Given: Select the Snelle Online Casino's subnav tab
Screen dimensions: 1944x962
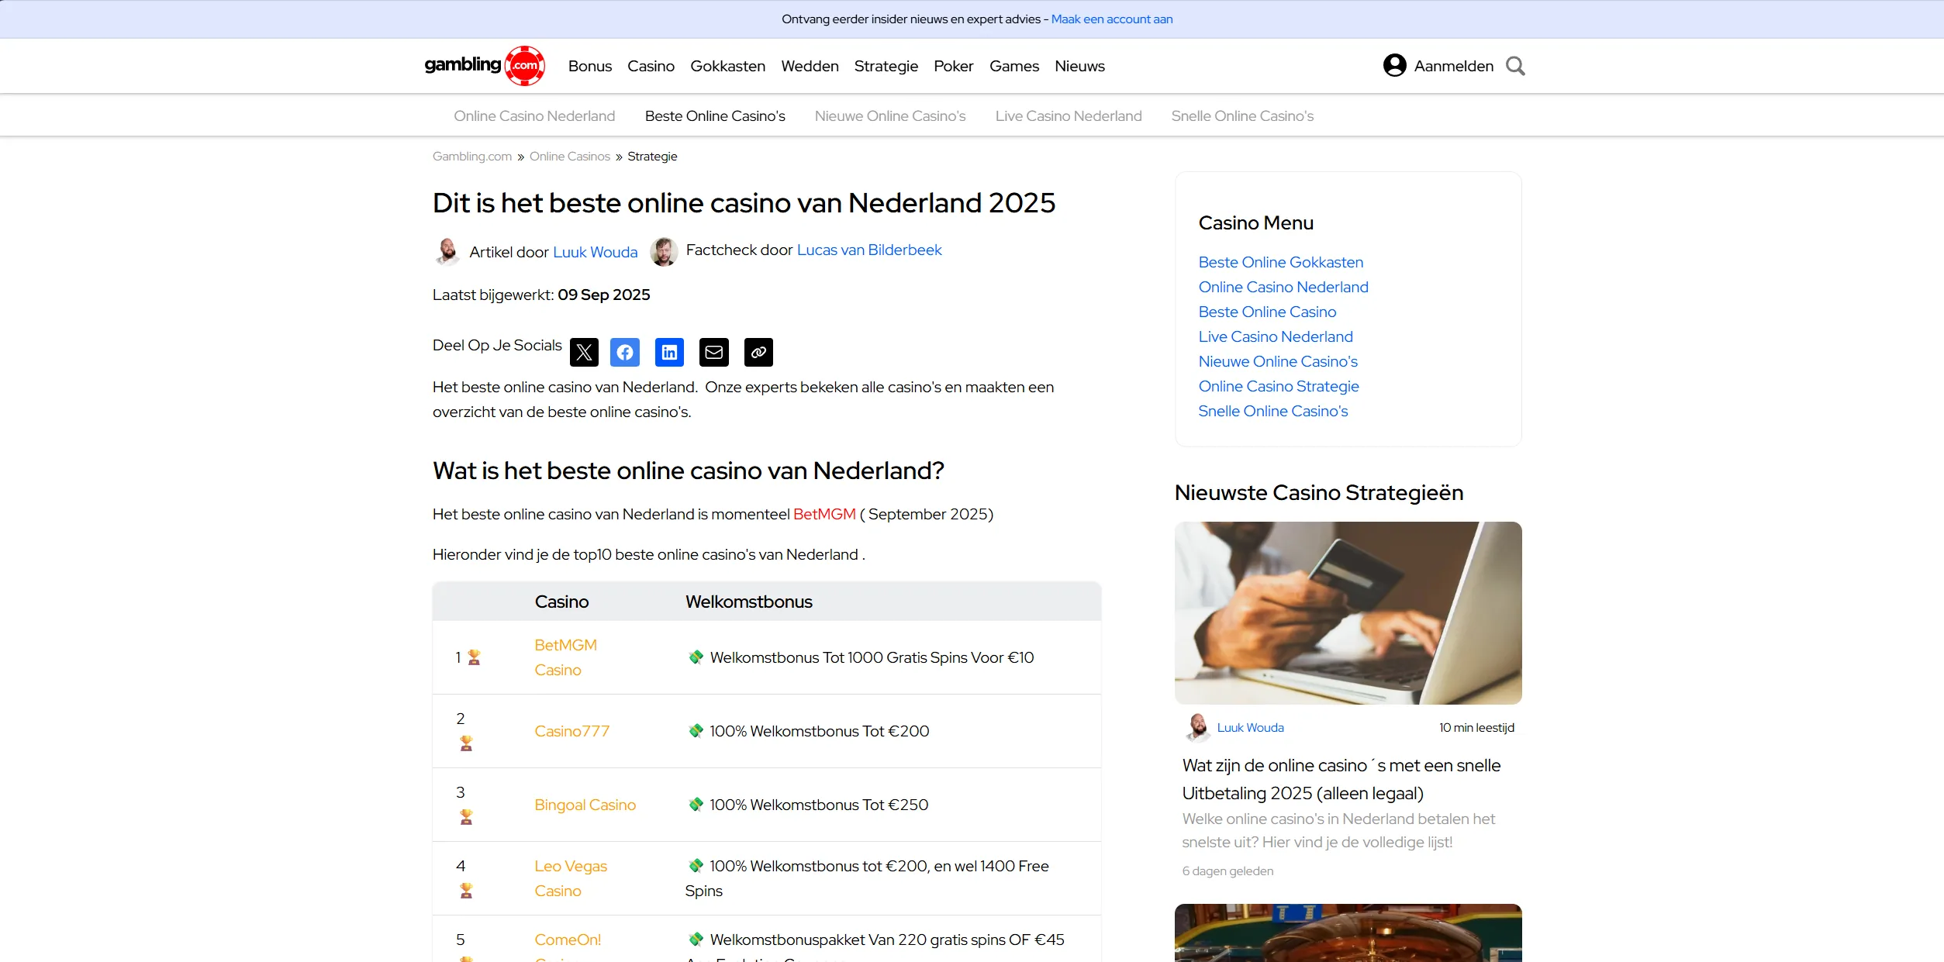Looking at the screenshot, I should (1242, 116).
